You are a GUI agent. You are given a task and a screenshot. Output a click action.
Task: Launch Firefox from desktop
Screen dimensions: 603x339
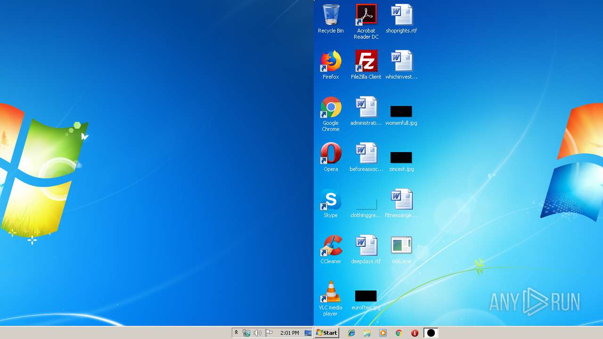point(331,65)
